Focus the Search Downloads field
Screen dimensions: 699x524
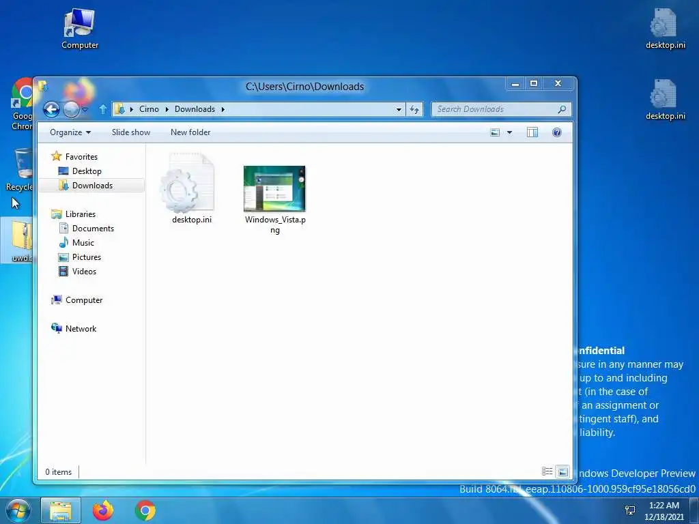pos(501,109)
